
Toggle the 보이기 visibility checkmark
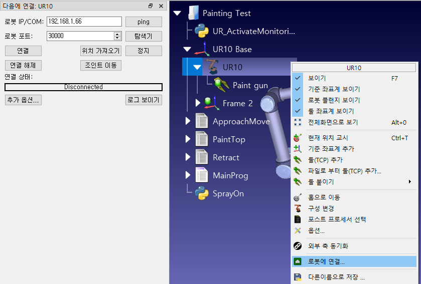pos(298,78)
